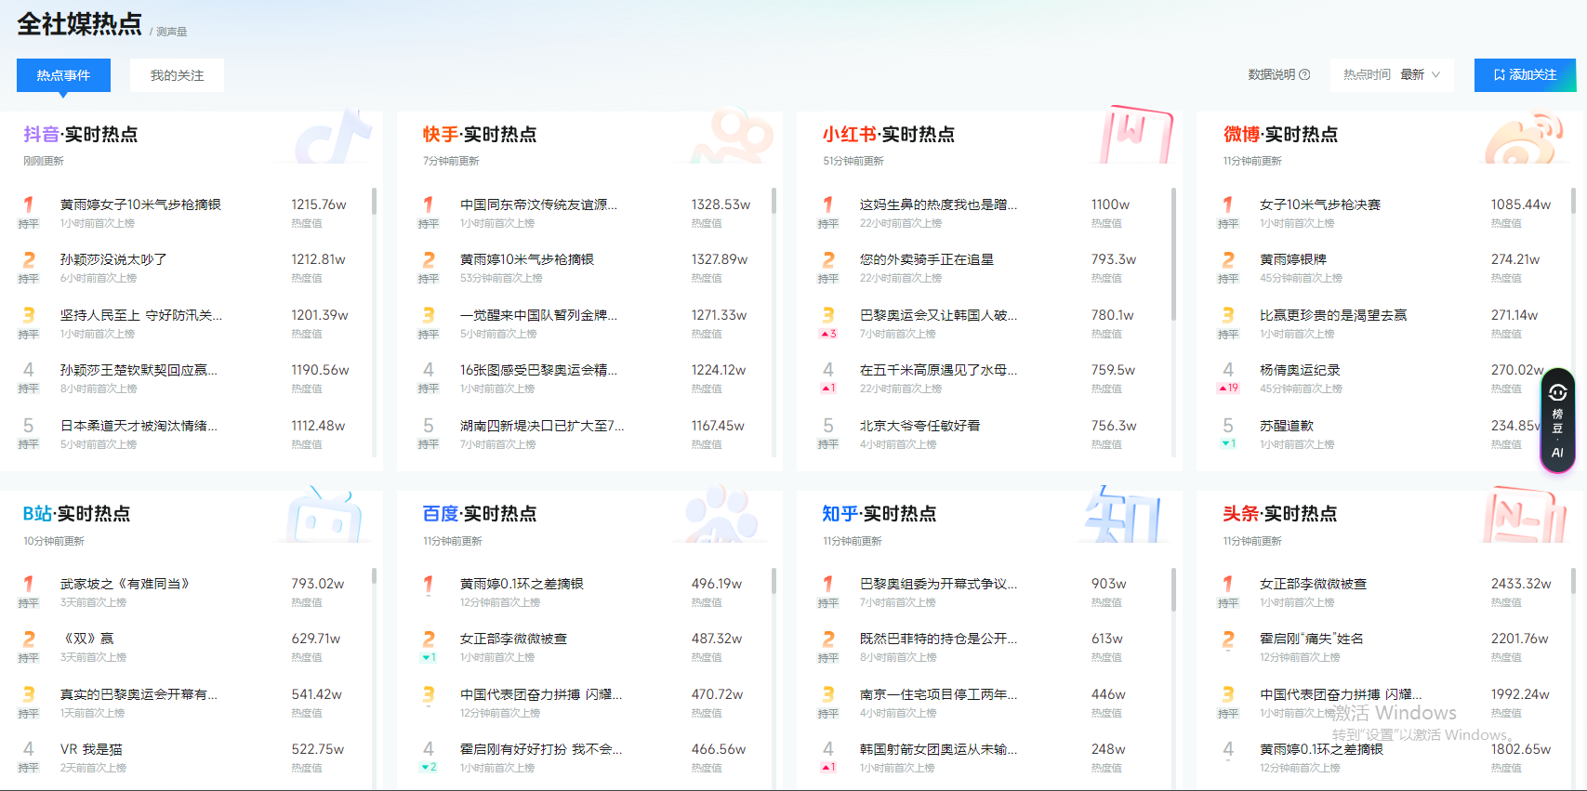Open 头条 topic 黄雨婷0.1环之差摘银
1587x791 pixels.
(x=1321, y=749)
